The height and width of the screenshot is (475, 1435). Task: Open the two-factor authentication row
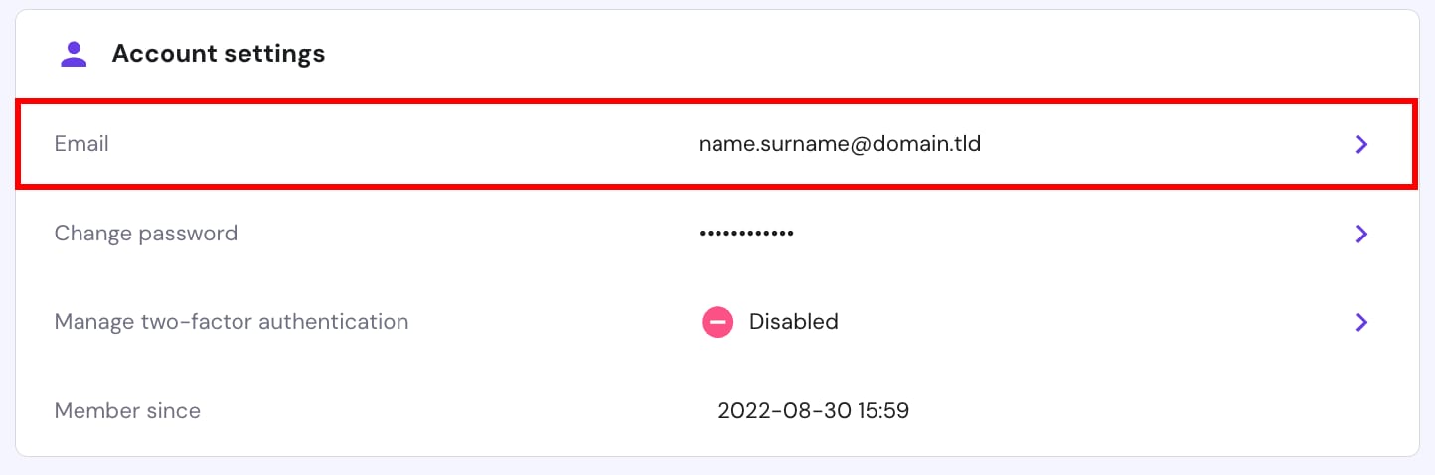(547, 322)
